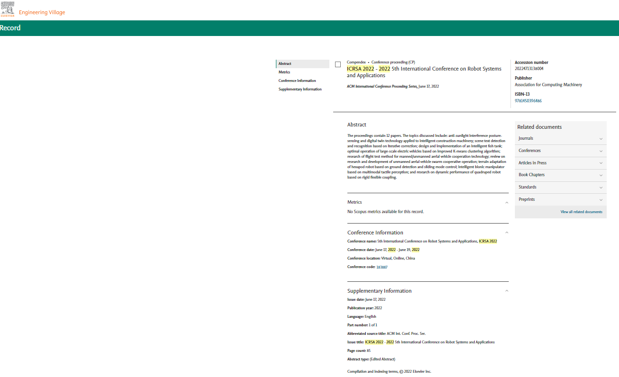Click the Abbreviated source title ACM Int. Conf. Proc. Ser.
Screen dimensions: 619x377
point(386,333)
